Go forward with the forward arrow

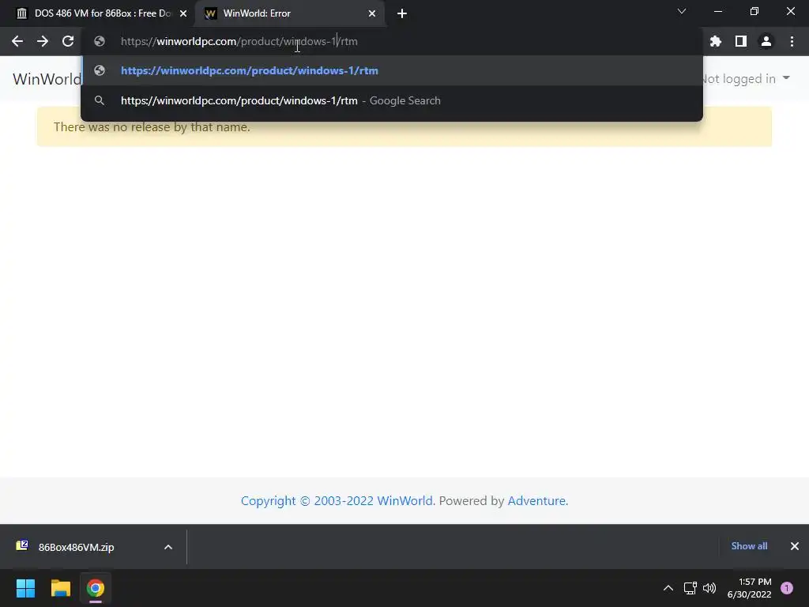tap(43, 41)
